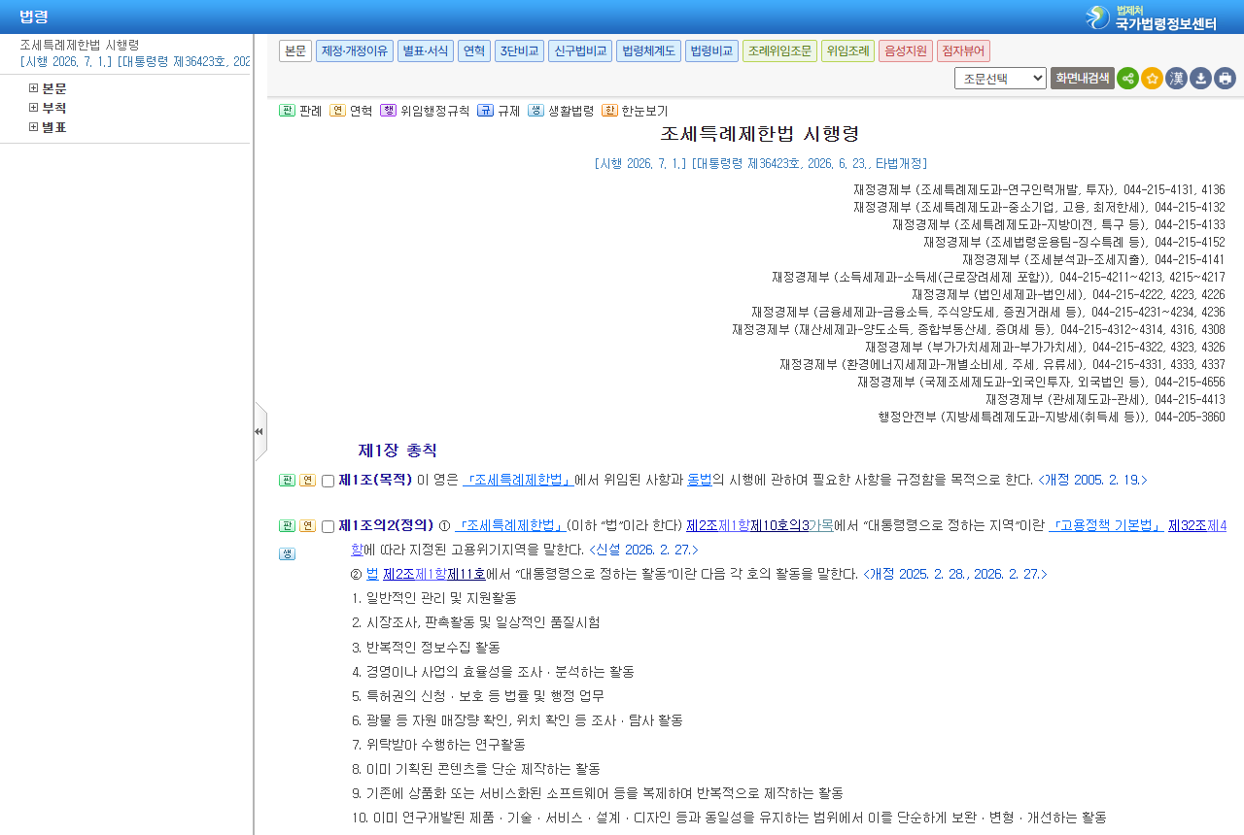This screenshot has width=1244, height=835.
Task: Open the 「조세특례제한법」 link in 제1조
Action: (518, 480)
